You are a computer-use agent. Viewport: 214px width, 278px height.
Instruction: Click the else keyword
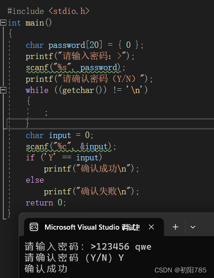(x=35, y=180)
